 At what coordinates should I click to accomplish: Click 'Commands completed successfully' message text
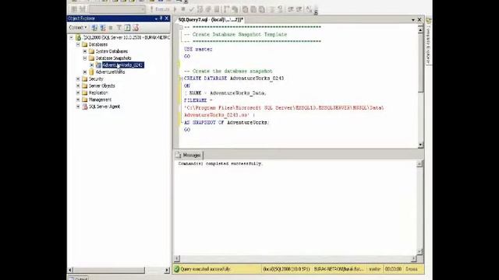click(220, 164)
